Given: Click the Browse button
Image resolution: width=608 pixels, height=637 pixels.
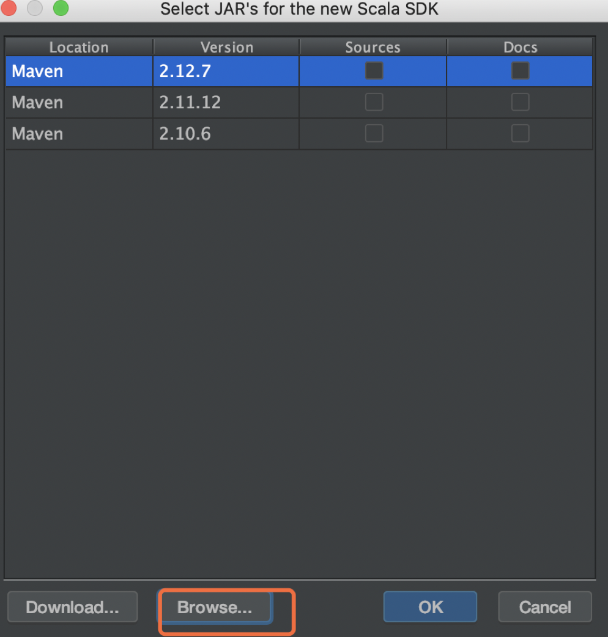Looking at the screenshot, I should pyautogui.click(x=217, y=607).
